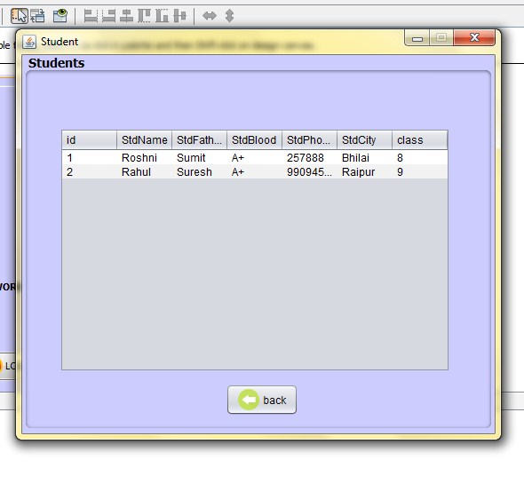Close the Student window
Screen dimensions: 524x484
474,37
